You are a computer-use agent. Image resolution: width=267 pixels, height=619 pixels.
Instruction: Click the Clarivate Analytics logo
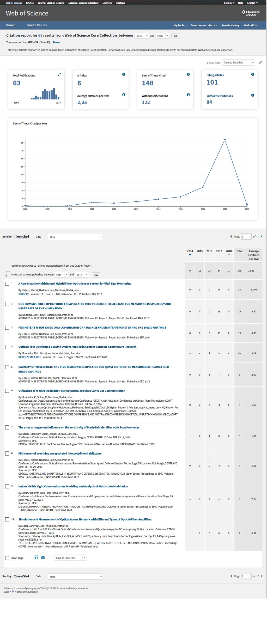(251, 13)
